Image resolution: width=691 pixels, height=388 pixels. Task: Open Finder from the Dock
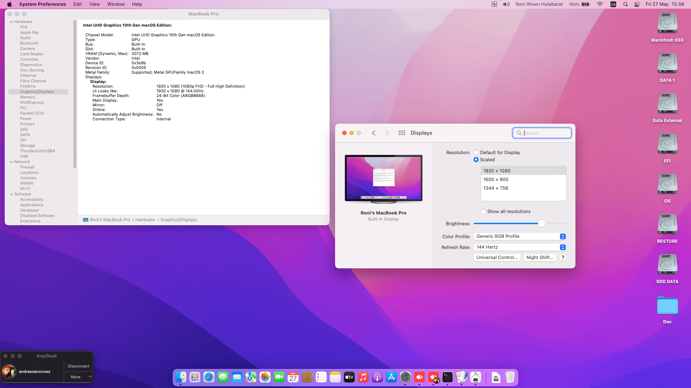[181, 377]
